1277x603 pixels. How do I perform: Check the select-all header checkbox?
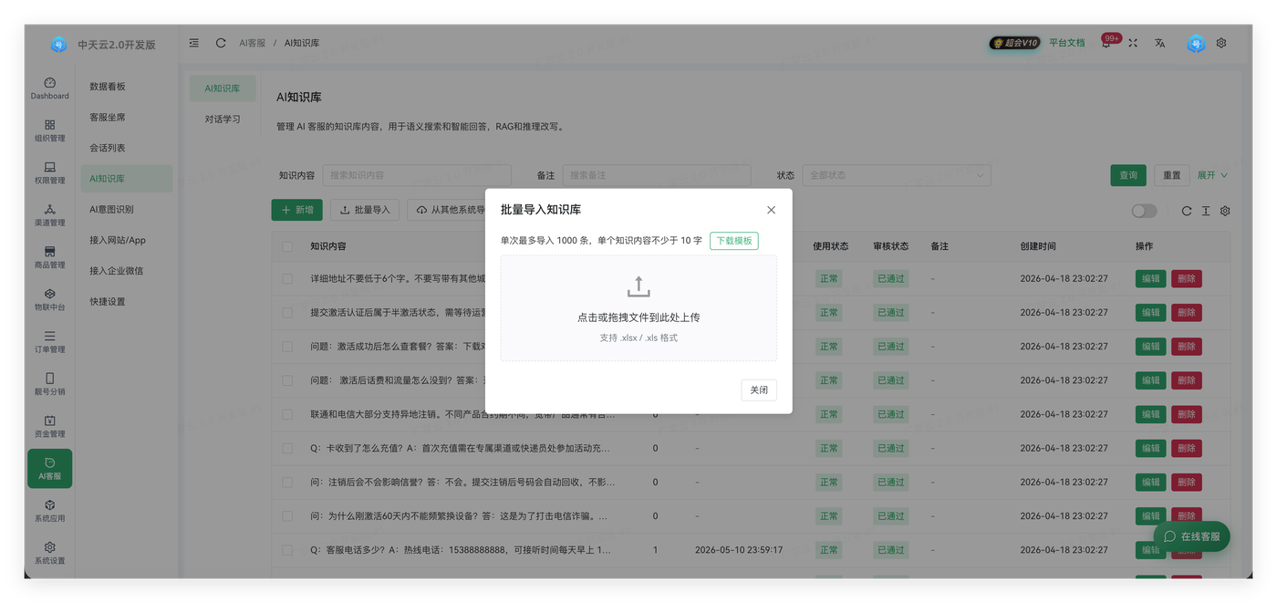[288, 246]
